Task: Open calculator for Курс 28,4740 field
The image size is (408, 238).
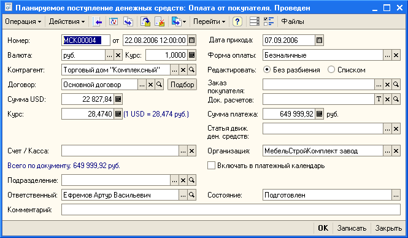Action: tap(118, 114)
